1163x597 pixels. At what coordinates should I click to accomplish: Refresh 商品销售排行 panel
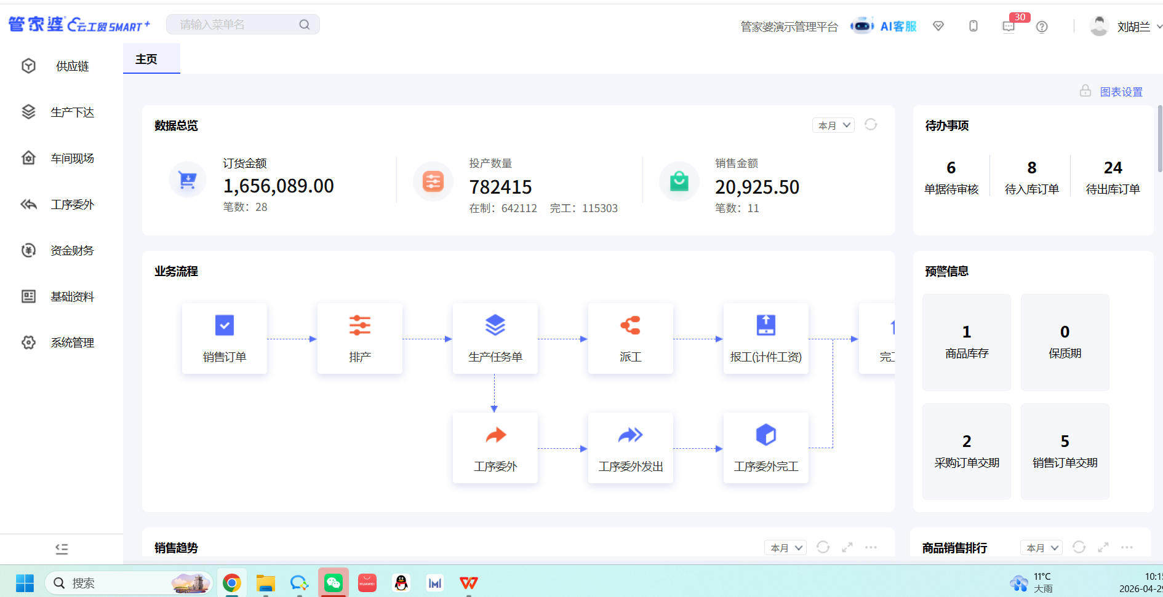(x=1079, y=547)
